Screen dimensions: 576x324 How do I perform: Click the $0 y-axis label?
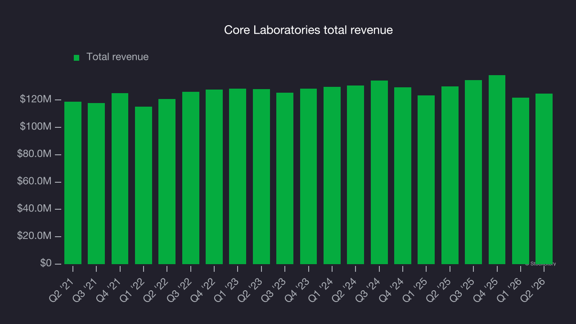pyautogui.click(x=46, y=264)
